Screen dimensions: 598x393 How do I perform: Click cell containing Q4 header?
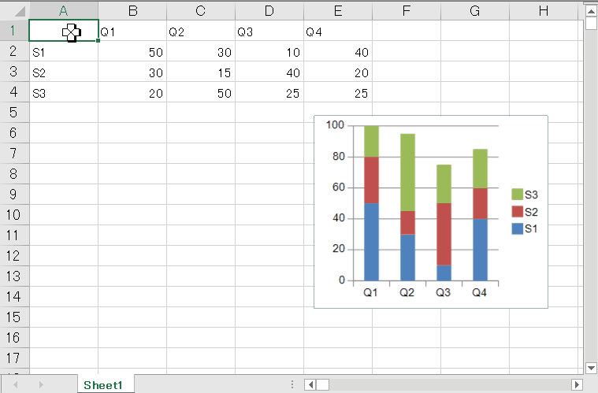pyautogui.click(x=338, y=31)
